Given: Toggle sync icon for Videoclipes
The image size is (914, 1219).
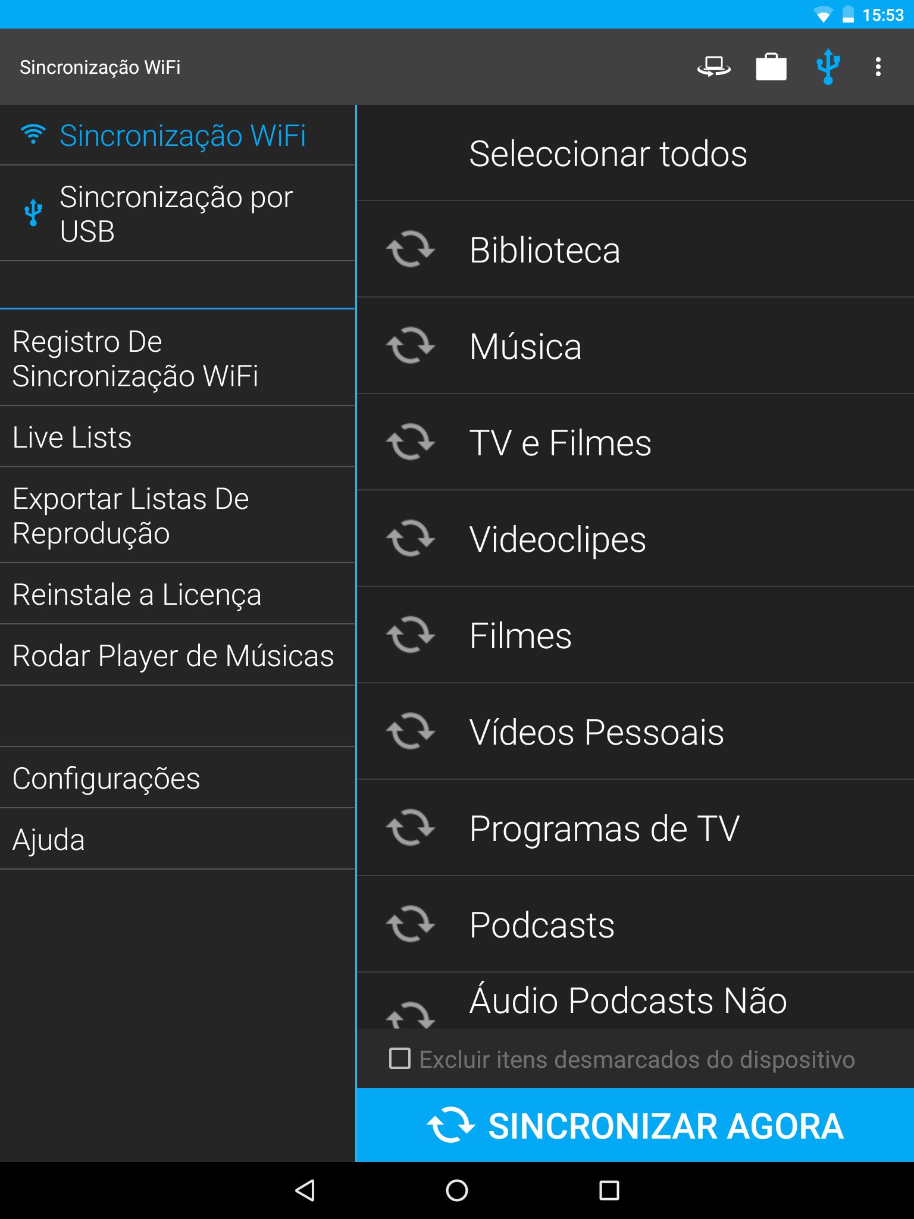Looking at the screenshot, I should (x=411, y=539).
